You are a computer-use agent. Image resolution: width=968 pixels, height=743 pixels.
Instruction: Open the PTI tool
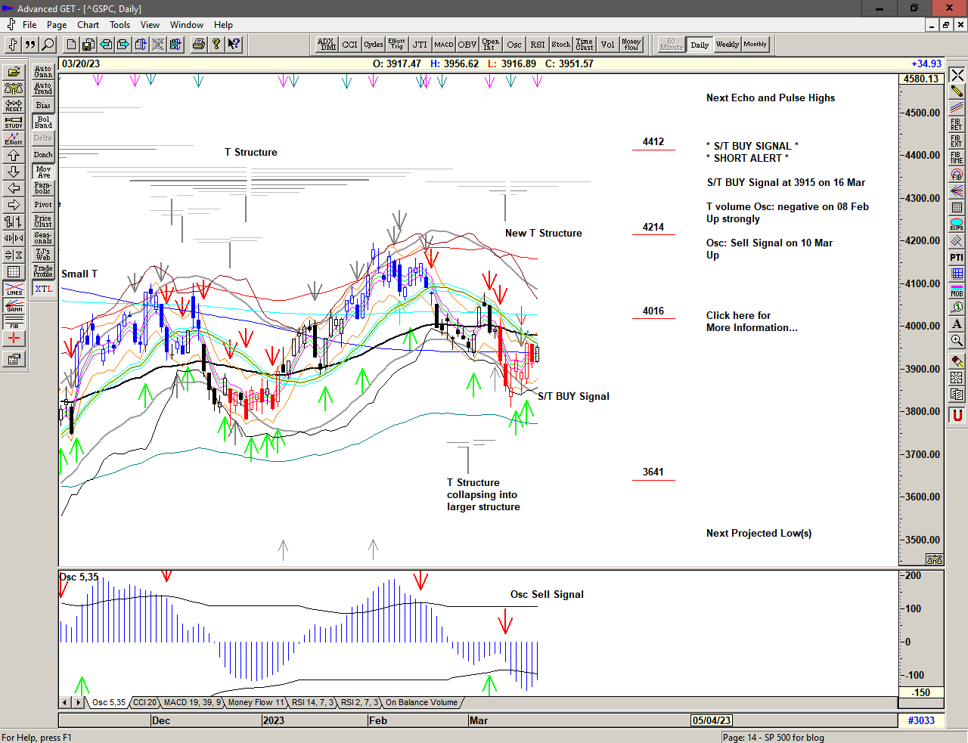tap(957, 257)
